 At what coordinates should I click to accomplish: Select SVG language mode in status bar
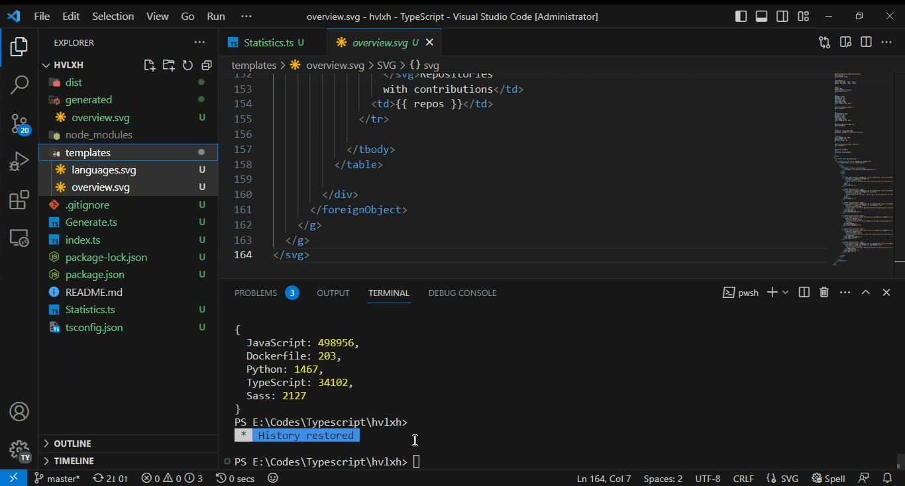pyautogui.click(x=782, y=478)
